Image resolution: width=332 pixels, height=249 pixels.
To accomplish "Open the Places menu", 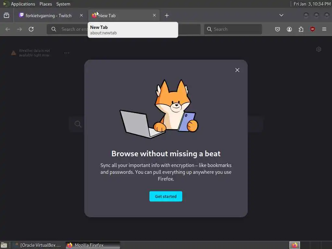I will (46, 4).
